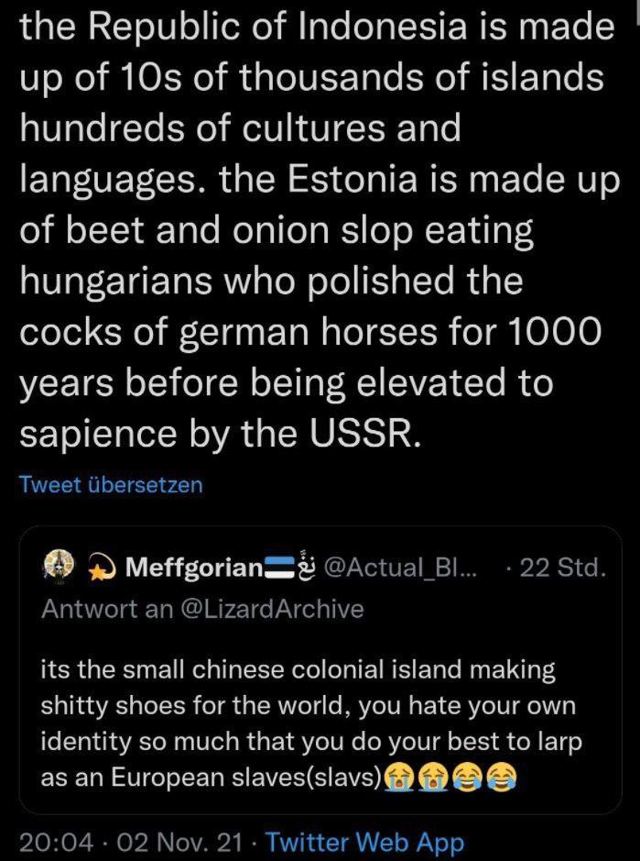This screenshot has height=861, width=640.
Task: Click the Tweet übersetzen link
Action: coord(111,484)
